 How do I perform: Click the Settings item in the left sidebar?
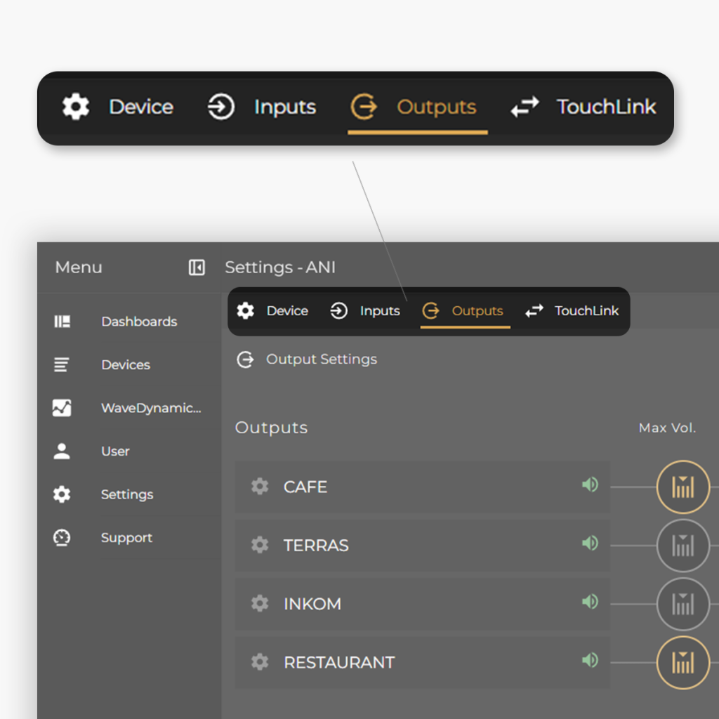click(x=126, y=495)
